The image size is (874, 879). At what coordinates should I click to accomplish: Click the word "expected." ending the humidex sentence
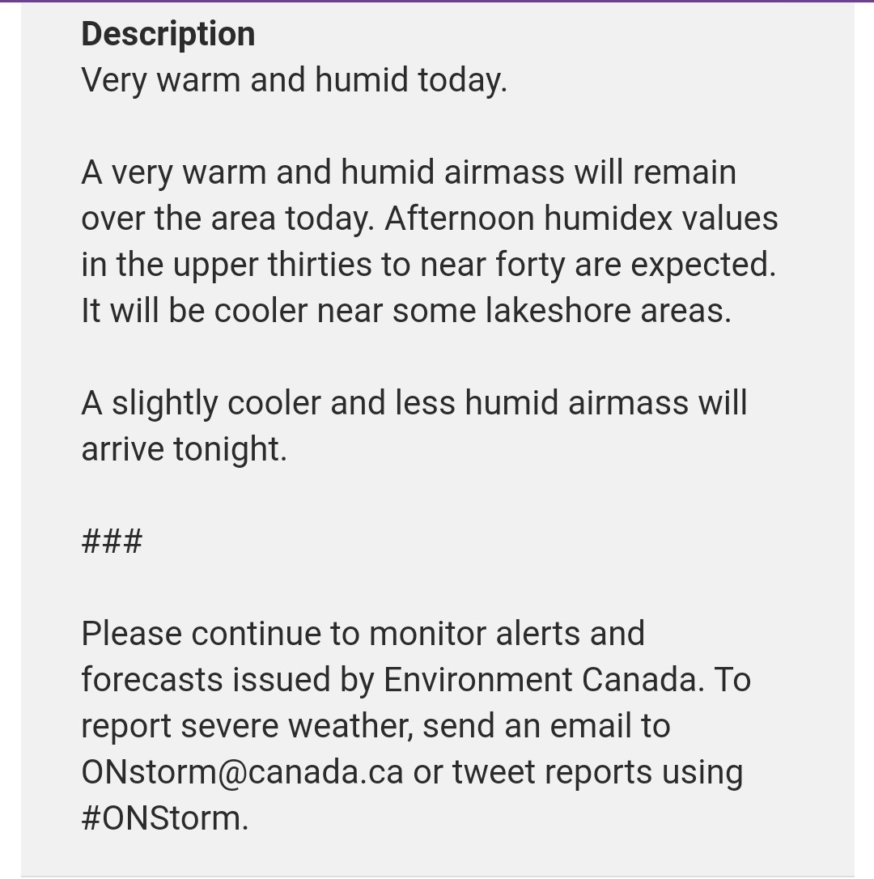[703, 265]
